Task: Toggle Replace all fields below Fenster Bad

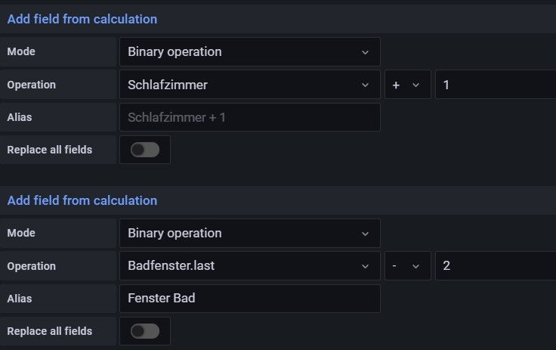Action: point(145,331)
